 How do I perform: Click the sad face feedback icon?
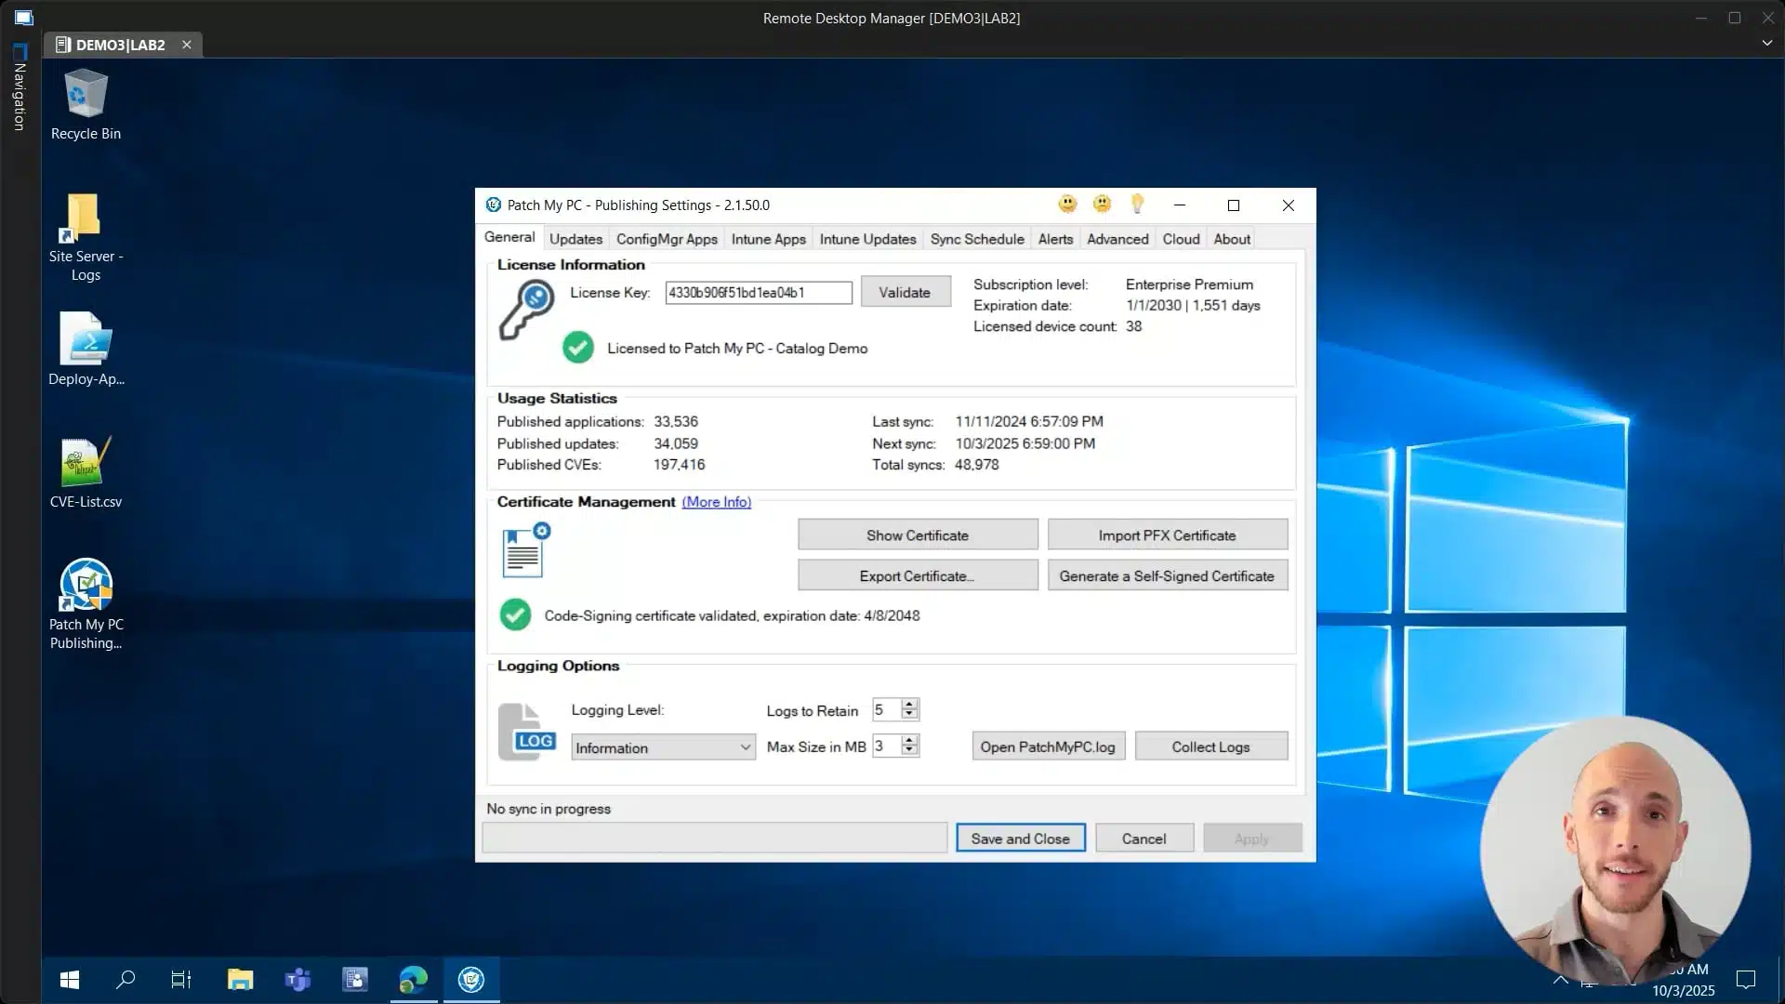pos(1102,205)
